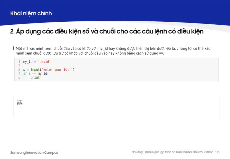Click the my_id variable on first code line
The width and height of the screenshot is (230, 159).
(x=28, y=62)
